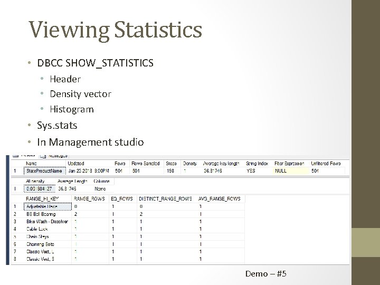Click the Histogram sub-bullet
Image resolution: width=380 pixels, height=285 pixels.
point(72,109)
